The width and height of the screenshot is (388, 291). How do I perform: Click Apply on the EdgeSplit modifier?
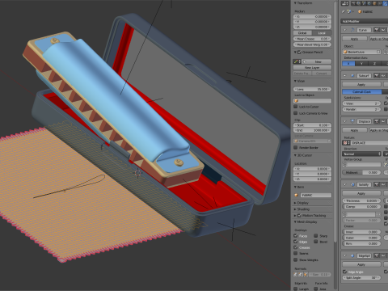(361, 264)
